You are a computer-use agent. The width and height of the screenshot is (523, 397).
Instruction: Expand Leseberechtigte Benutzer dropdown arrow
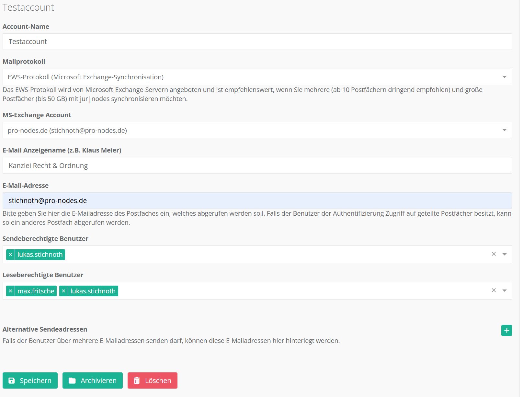click(504, 291)
